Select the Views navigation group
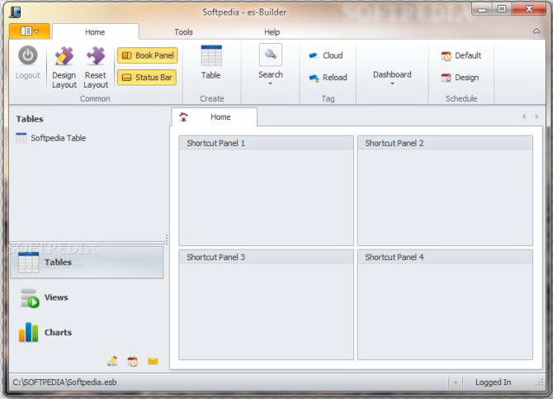553x399 pixels. (87, 297)
